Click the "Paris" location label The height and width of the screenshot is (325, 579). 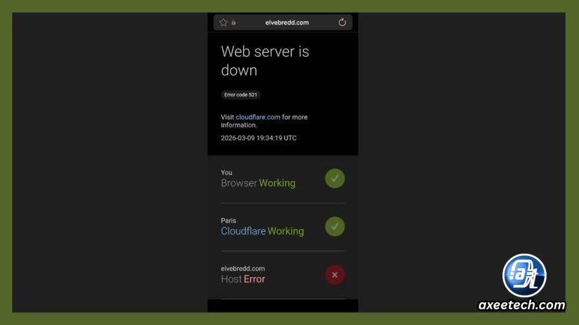(228, 220)
